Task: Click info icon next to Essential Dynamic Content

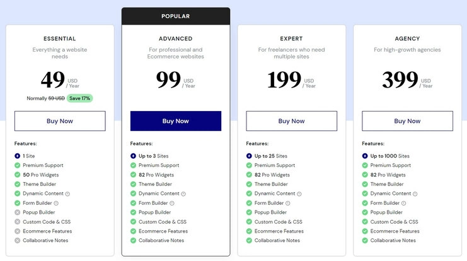Action: 67,194
